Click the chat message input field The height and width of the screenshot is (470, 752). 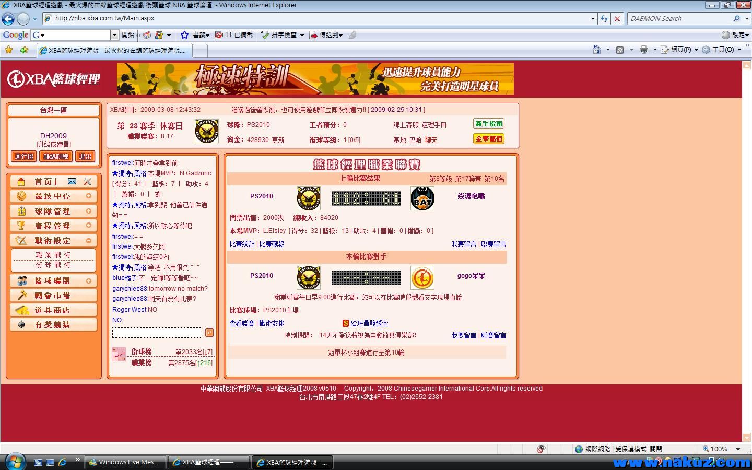[157, 333]
